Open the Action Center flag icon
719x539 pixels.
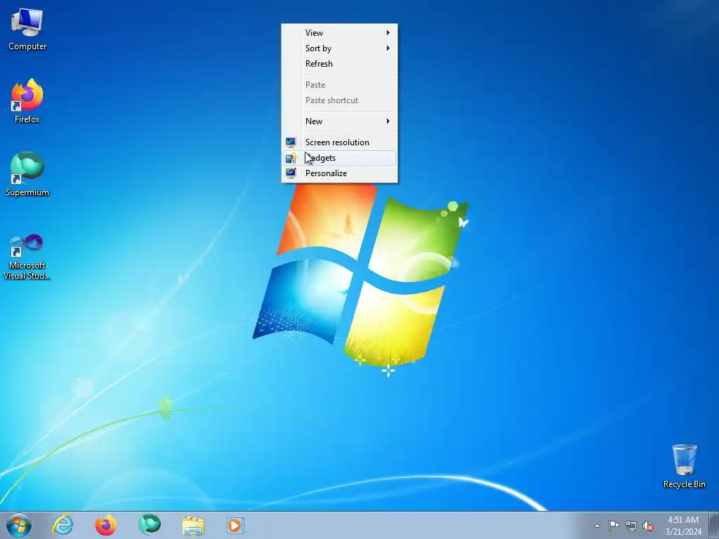614,526
